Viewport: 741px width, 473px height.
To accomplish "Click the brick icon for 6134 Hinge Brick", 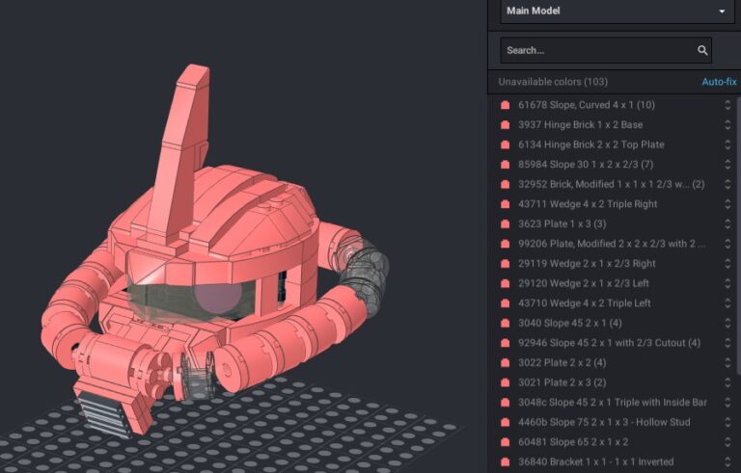I will [506, 145].
